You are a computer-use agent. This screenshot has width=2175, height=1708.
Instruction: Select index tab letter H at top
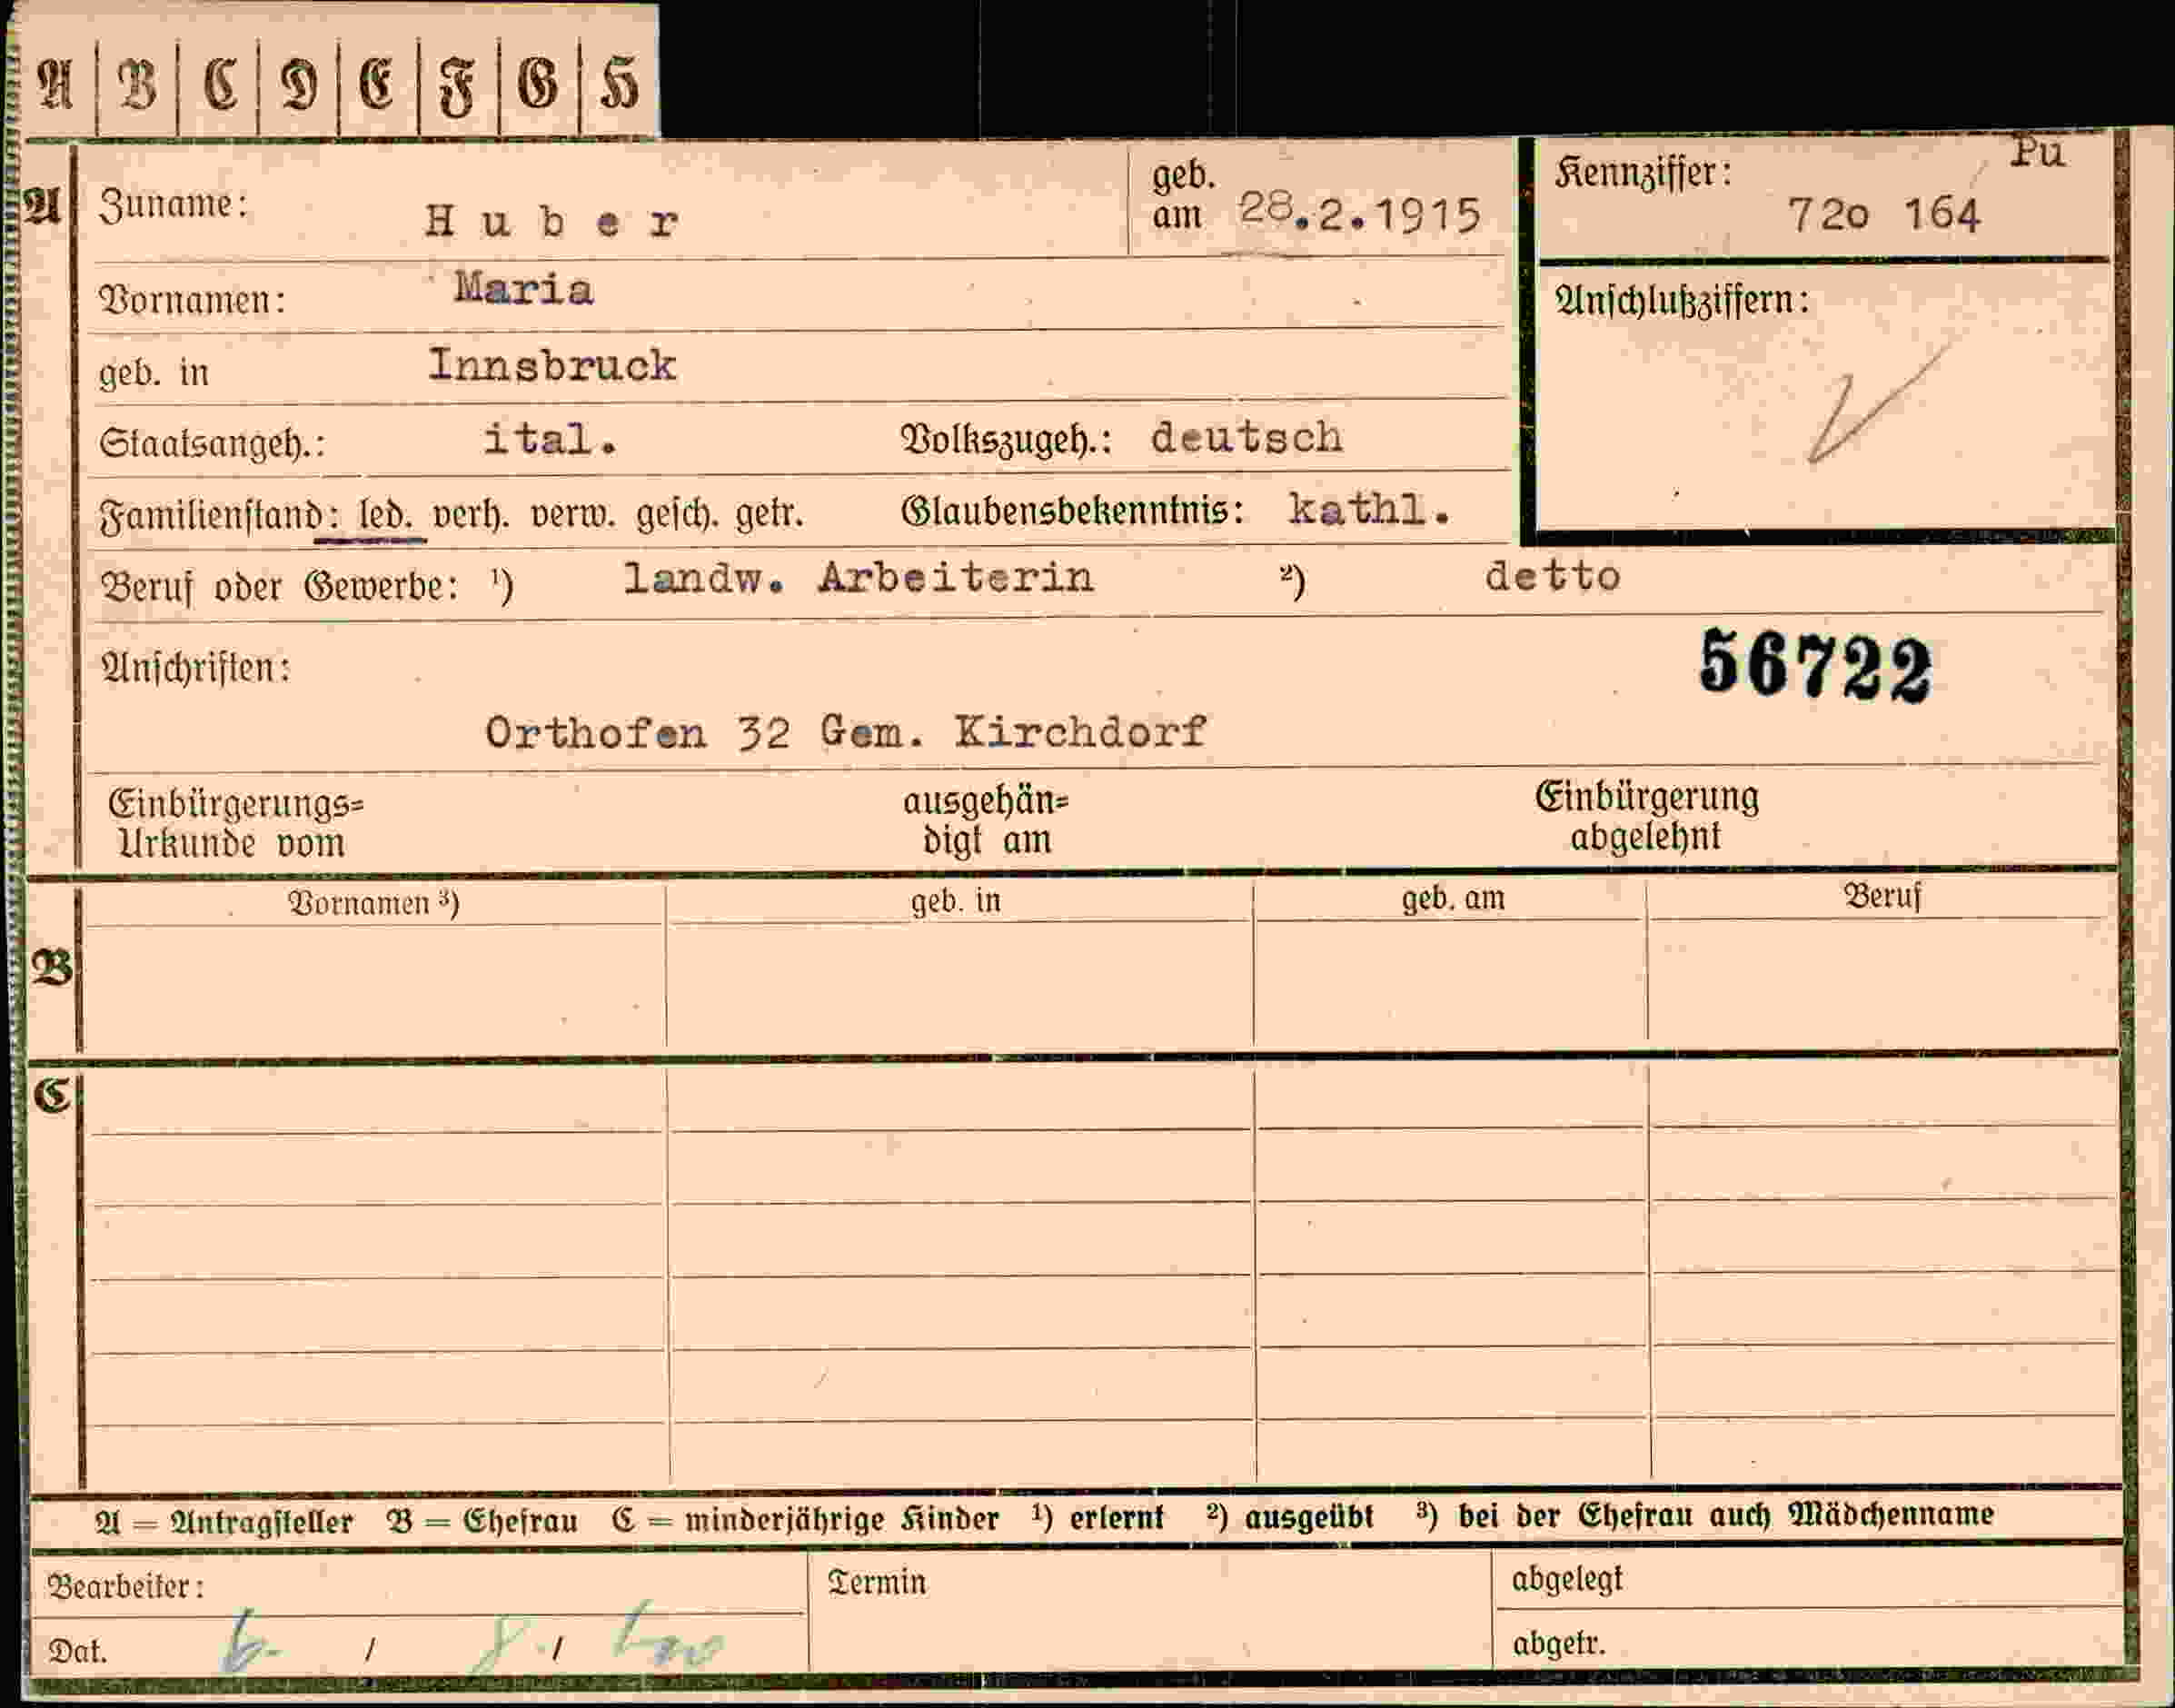click(x=618, y=83)
